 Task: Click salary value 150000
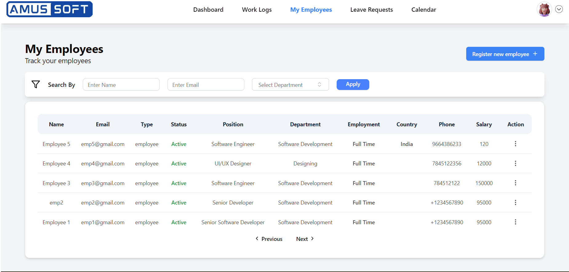click(x=484, y=183)
